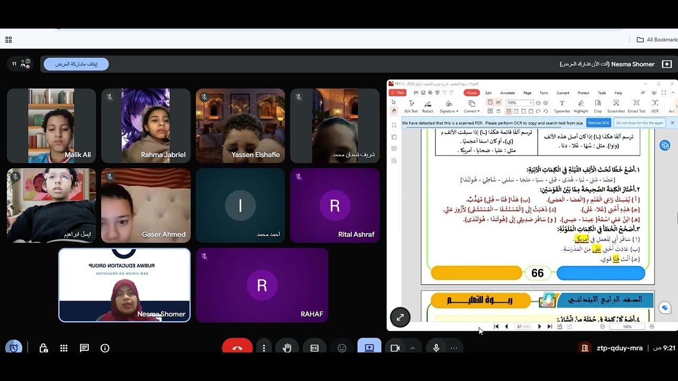This screenshot has width=678, height=381.
Task: Open the Signature dropdown
Action: coord(449,106)
